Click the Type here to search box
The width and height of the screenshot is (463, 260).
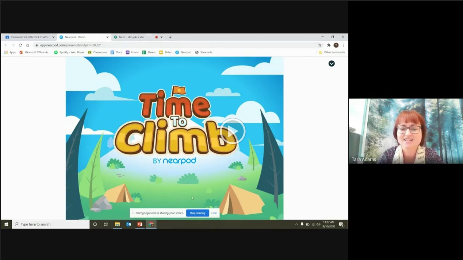pos(51,224)
